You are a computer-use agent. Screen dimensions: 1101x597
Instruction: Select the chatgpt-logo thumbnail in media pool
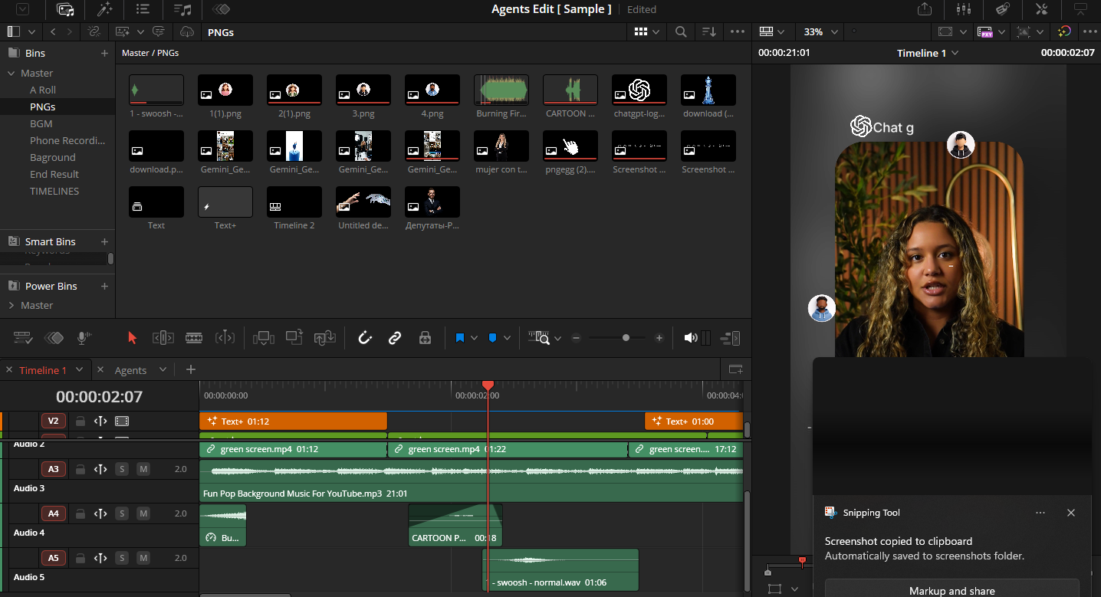(639, 90)
